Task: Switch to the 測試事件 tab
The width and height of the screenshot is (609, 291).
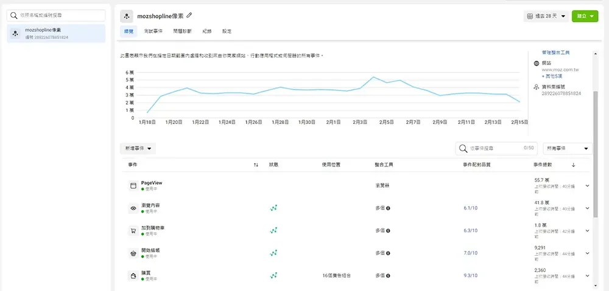Action: [153, 32]
